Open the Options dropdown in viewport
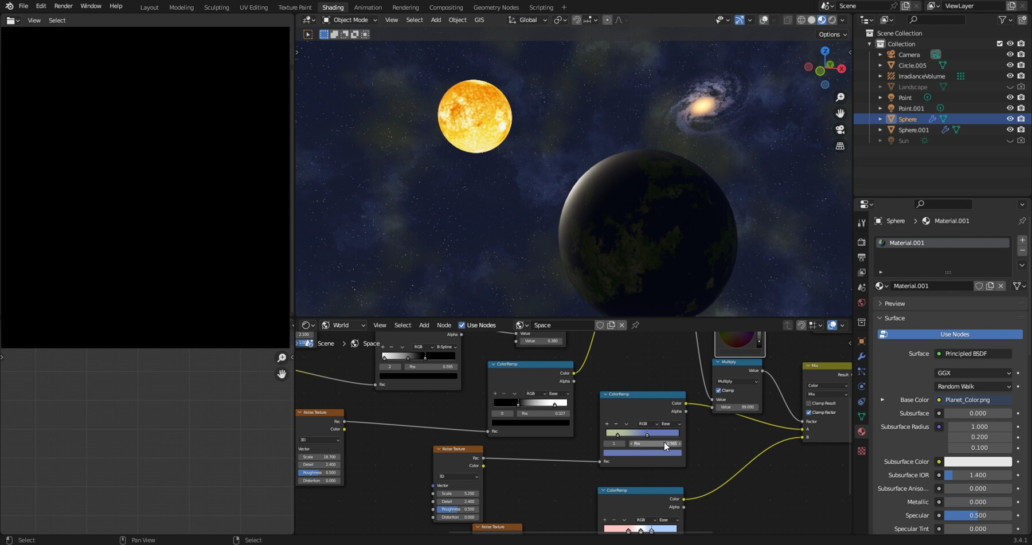This screenshot has height=545, width=1032. (832, 34)
